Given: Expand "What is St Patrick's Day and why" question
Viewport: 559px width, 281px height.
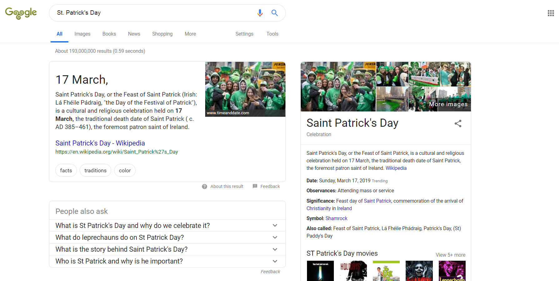Looking at the screenshot, I should tap(167, 226).
